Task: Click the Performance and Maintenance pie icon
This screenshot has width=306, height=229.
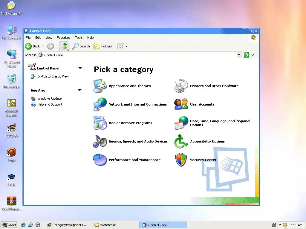Action: 100,160
